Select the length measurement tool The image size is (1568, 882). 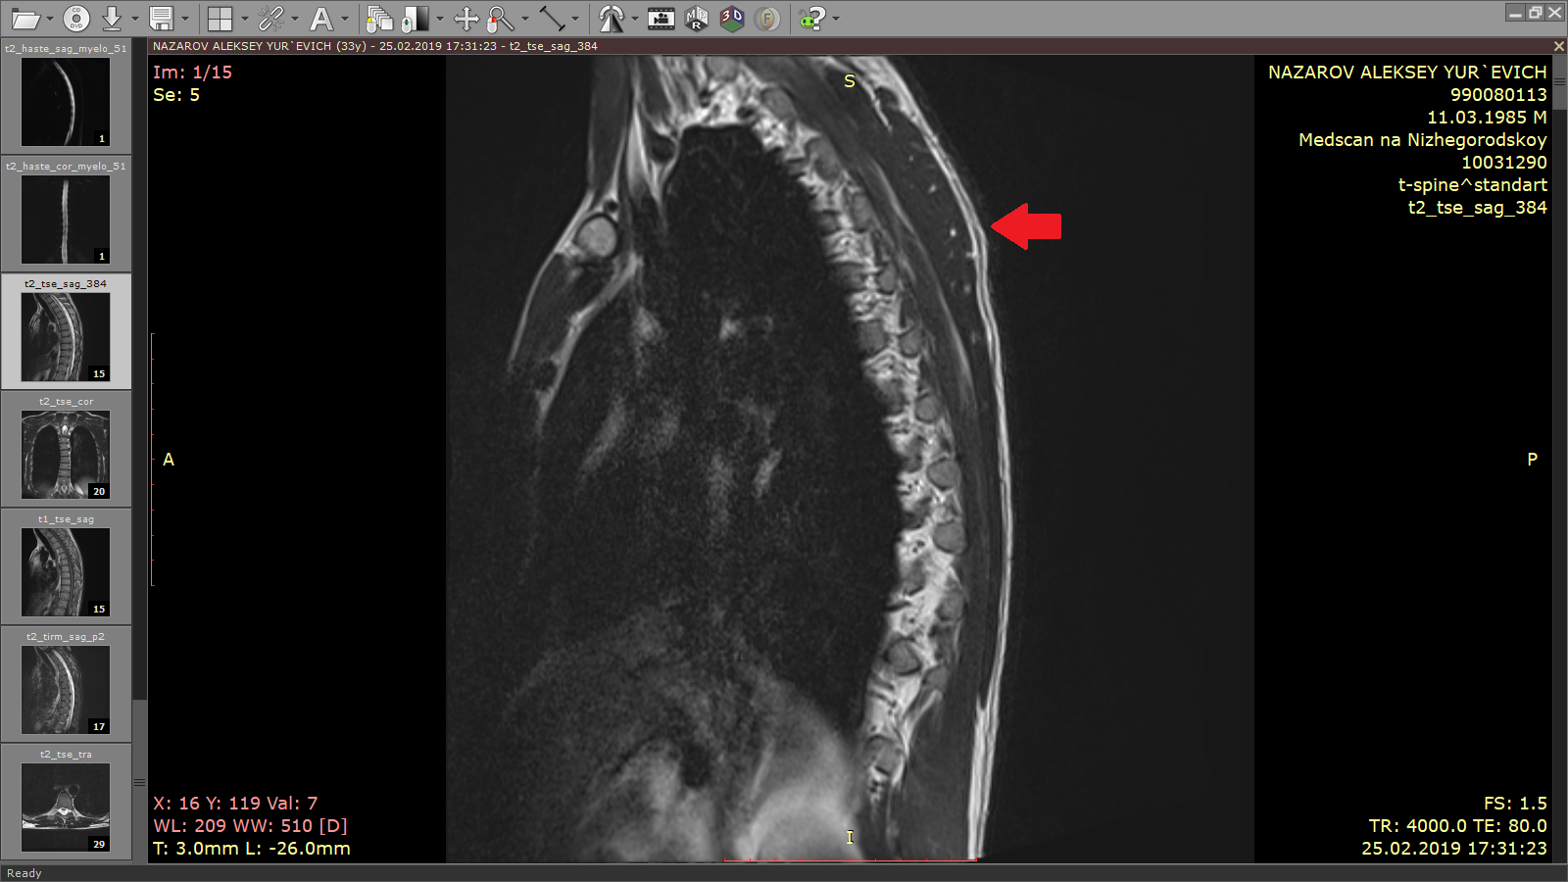click(x=553, y=18)
